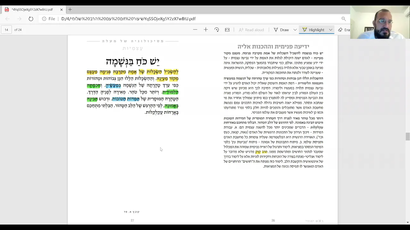Toggle the Highlight tool

click(x=314, y=30)
